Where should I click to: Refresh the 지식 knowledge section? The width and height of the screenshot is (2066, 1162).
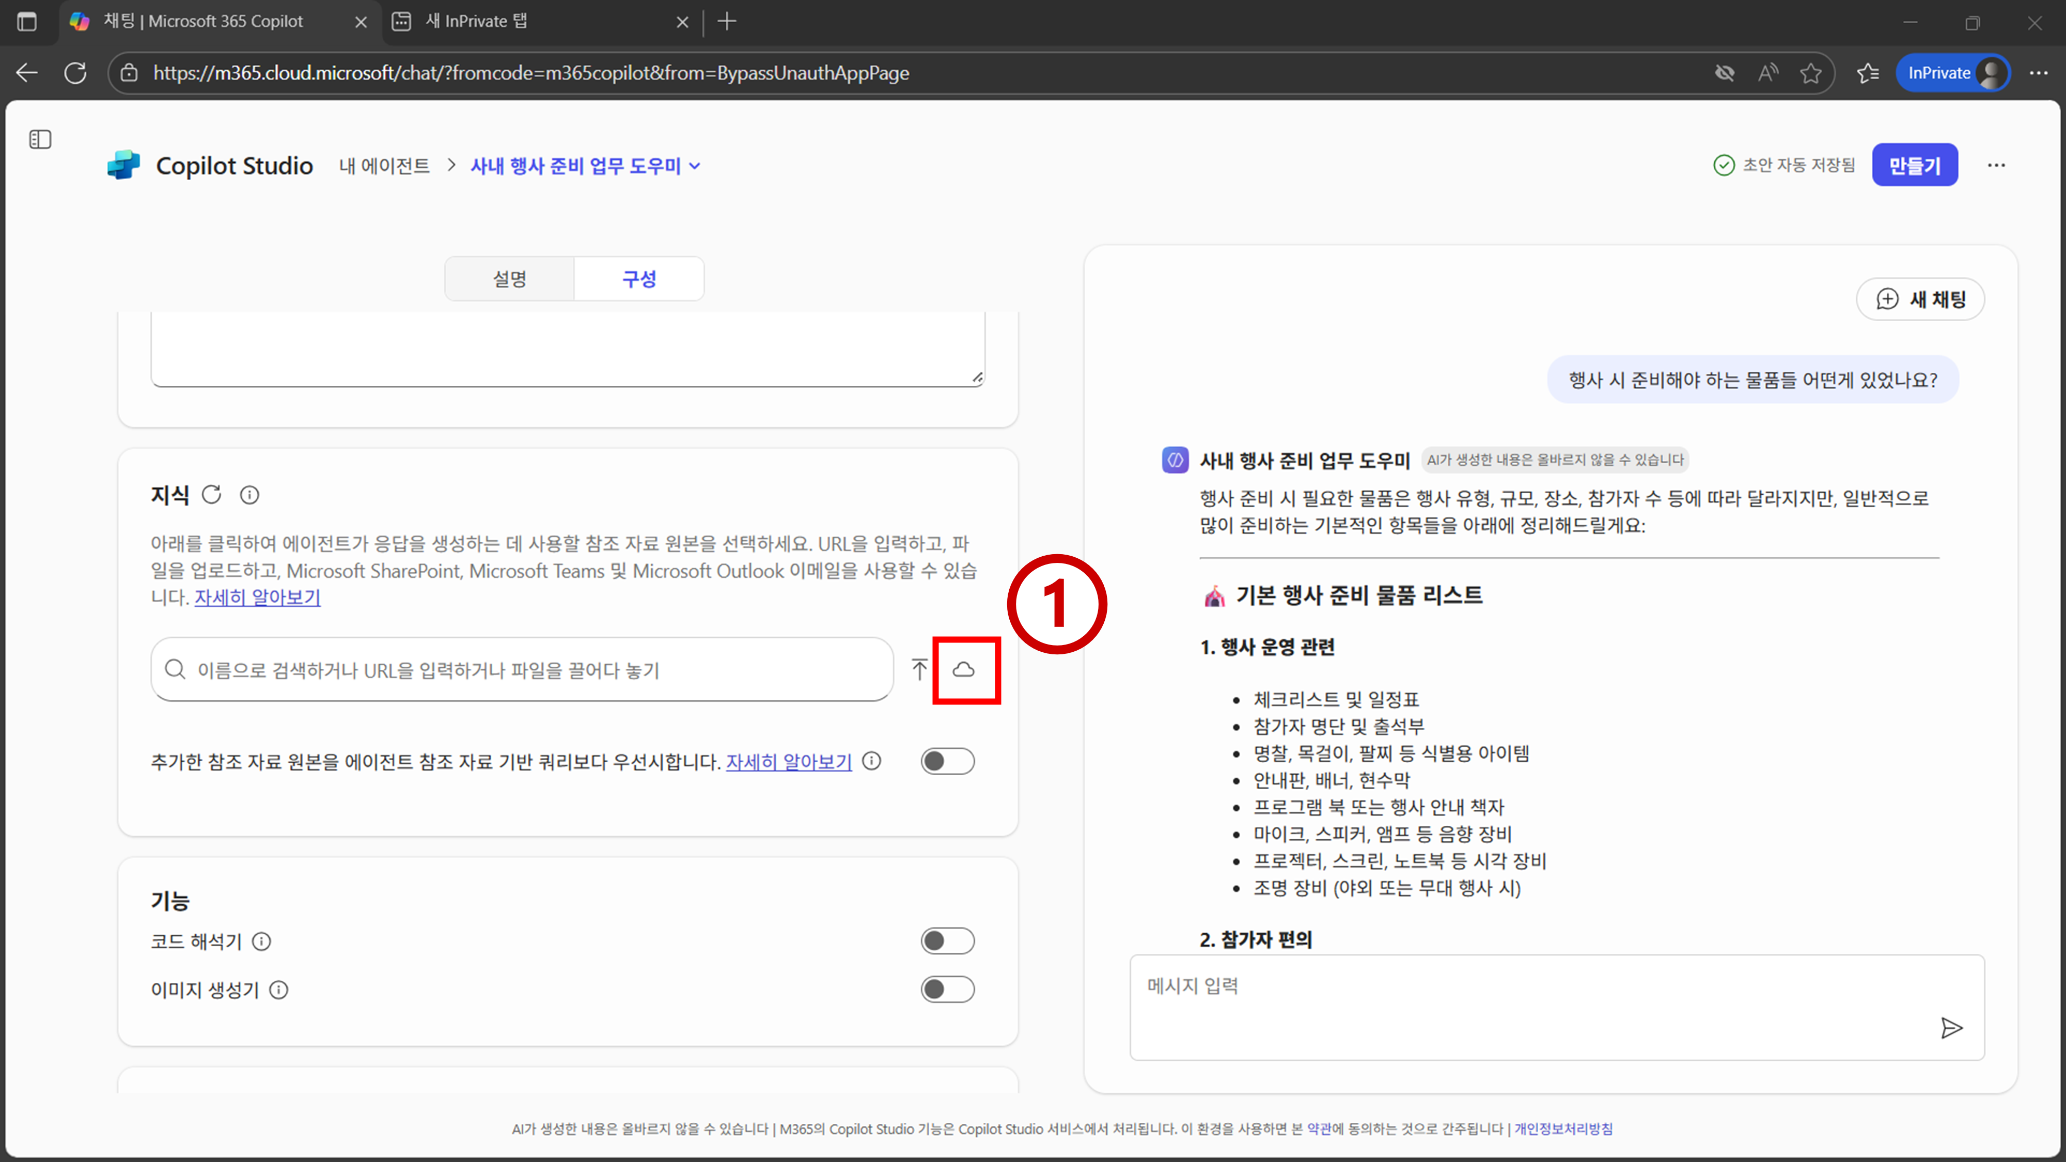212,495
